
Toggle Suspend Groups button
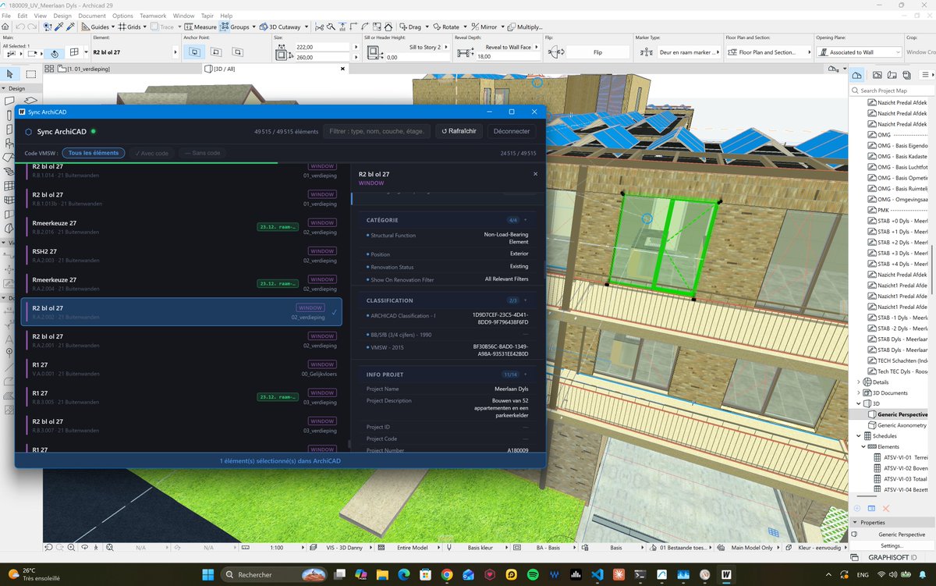tap(234, 27)
